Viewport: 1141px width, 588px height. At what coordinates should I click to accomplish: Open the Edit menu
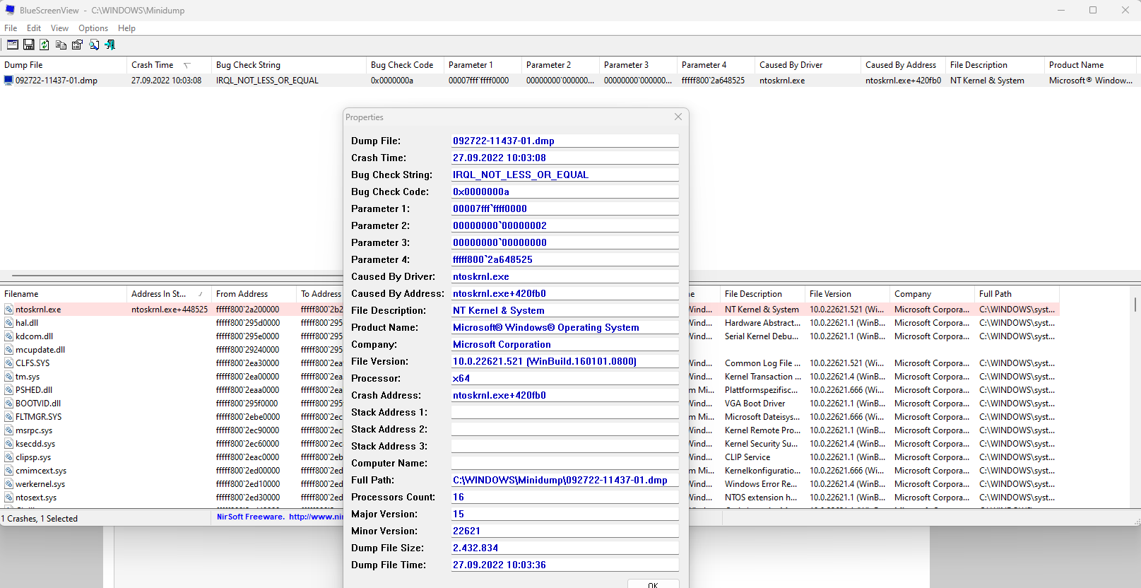coord(34,28)
